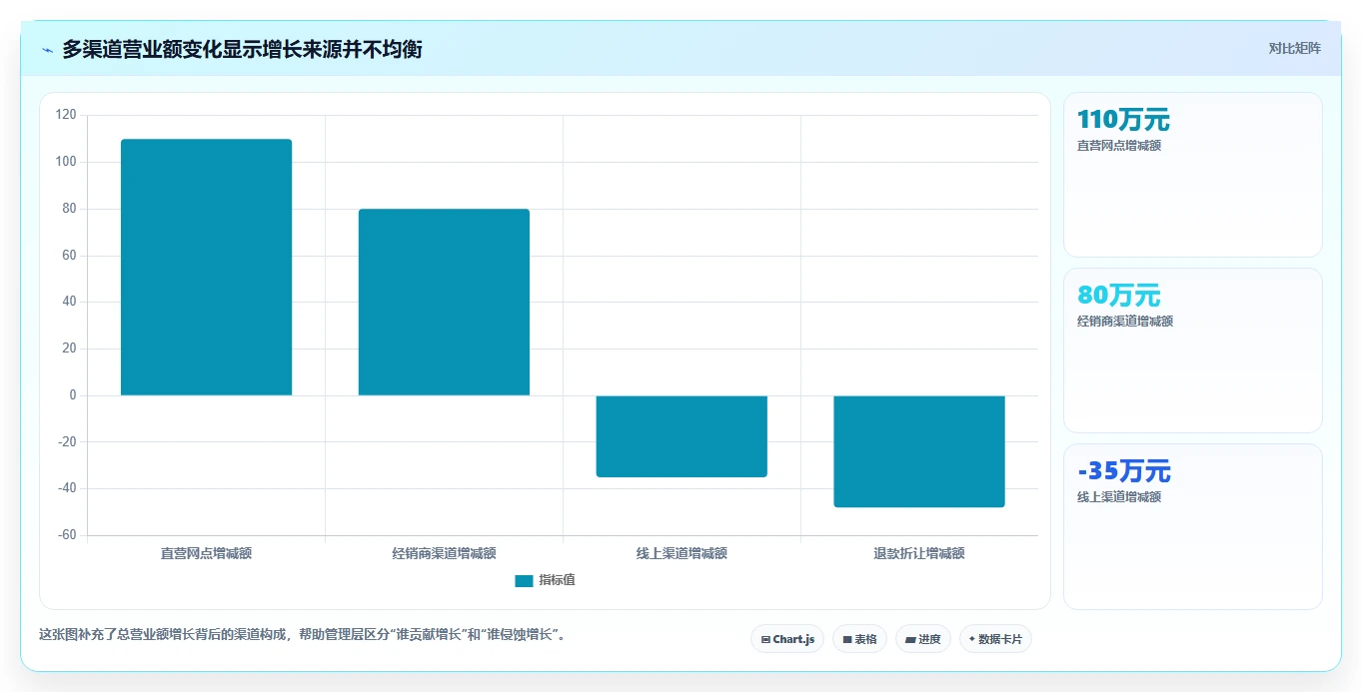Click the 线上渠道增减额 caption under -35万元
Image resolution: width=1362 pixels, height=692 pixels.
point(1119,497)
